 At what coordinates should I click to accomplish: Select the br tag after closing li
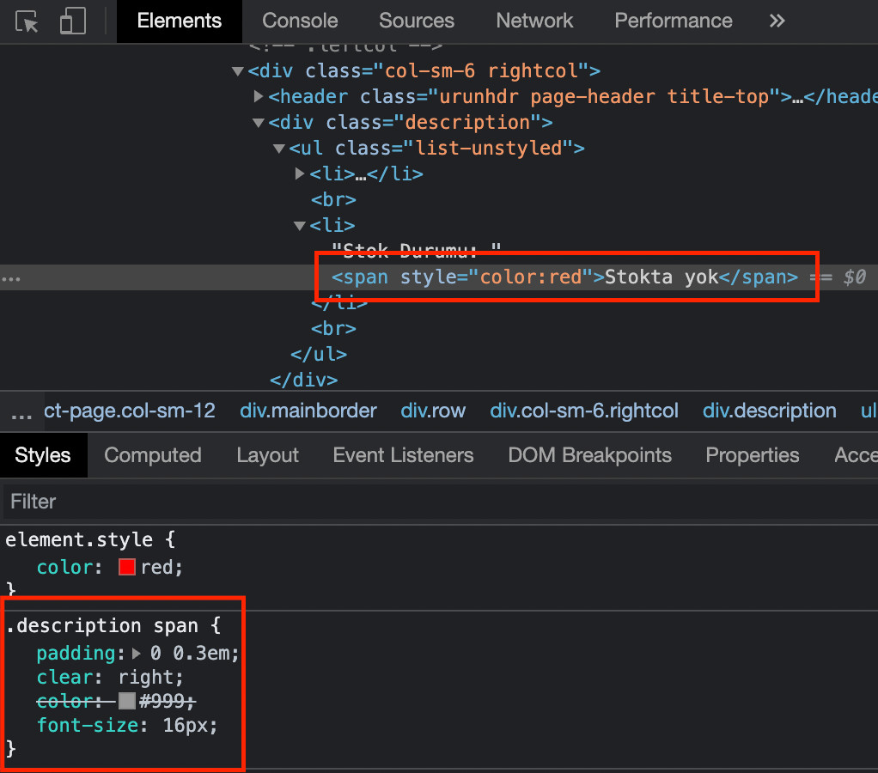coord(333,329)
